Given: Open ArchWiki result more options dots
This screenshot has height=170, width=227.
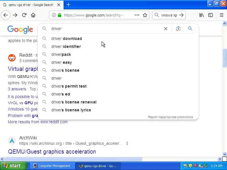Looking at the screenshot, I should (x=127, y=143).
